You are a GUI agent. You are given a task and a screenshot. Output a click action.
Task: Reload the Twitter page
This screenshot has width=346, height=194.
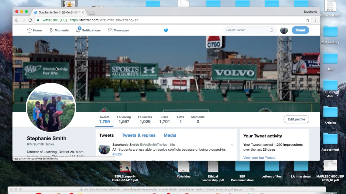[30, 20]
